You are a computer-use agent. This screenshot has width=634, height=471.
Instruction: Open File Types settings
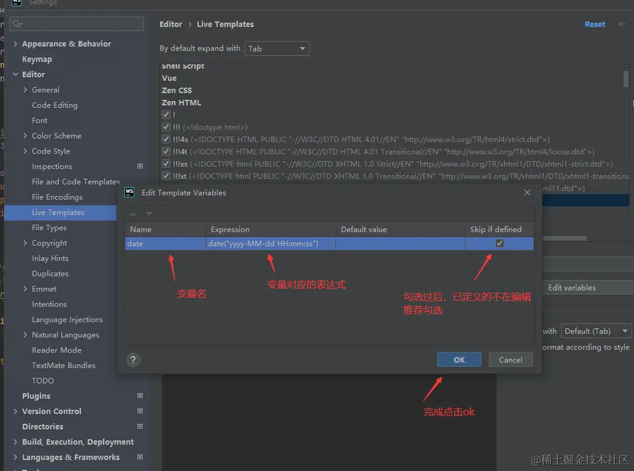[x=49, y=228]
